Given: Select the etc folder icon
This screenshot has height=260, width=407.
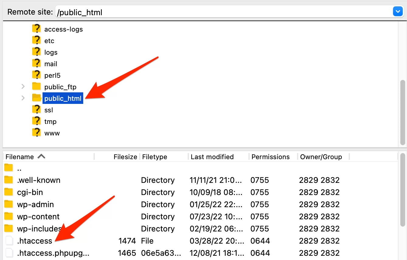Looking at the screenshot, I should coord(36,40).
